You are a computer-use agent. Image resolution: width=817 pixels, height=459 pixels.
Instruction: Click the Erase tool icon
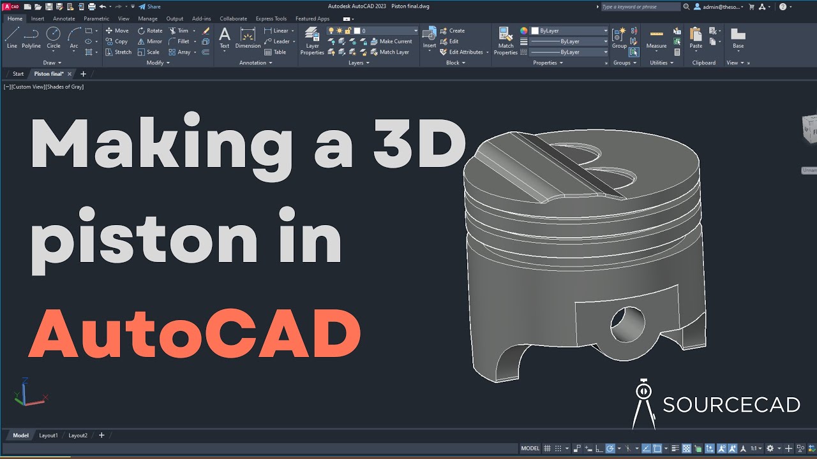[x=206, y=31]
